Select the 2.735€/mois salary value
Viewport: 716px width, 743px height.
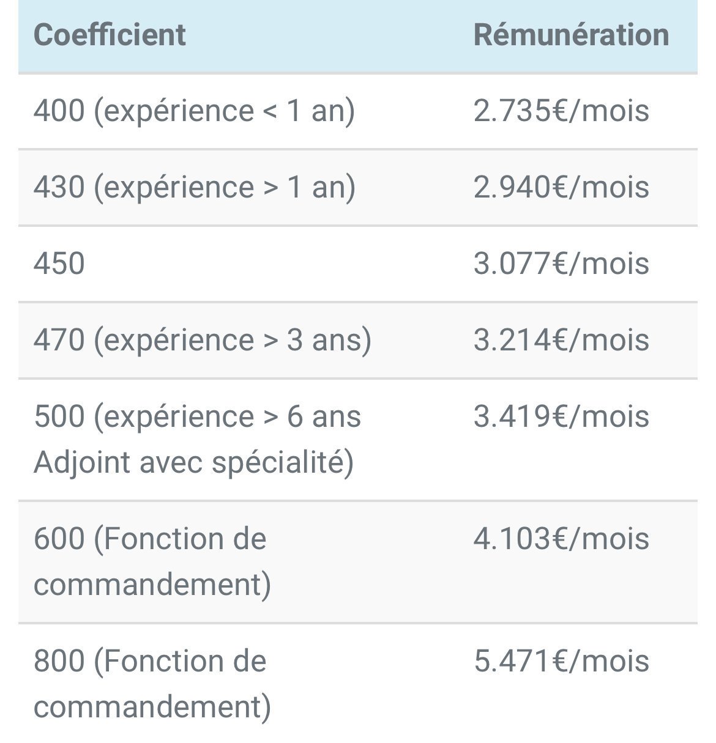561,111
